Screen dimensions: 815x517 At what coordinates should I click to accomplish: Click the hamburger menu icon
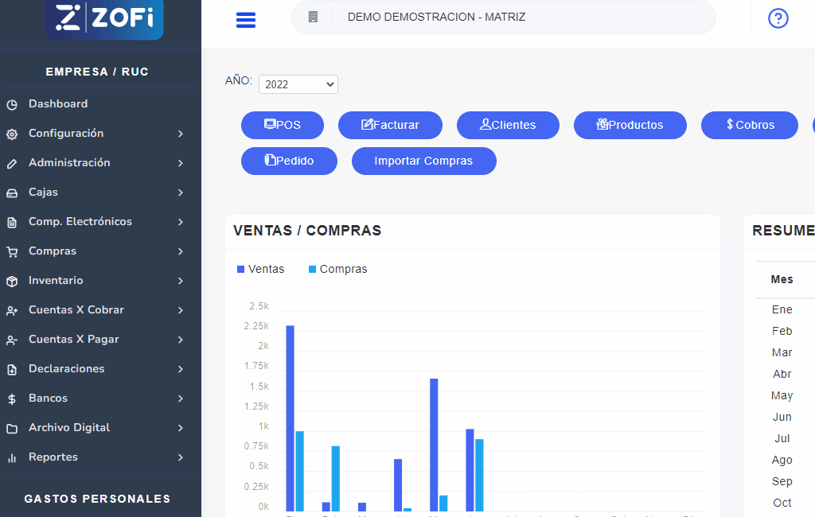[x=246, y=20]
